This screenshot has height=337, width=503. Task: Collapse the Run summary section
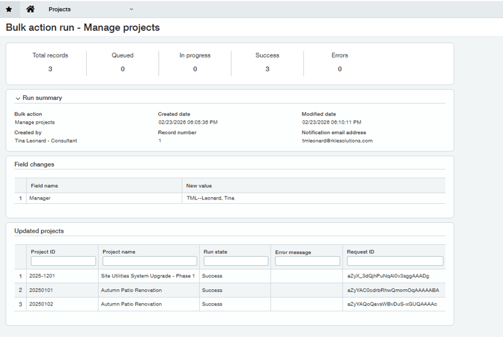point(18,99)
